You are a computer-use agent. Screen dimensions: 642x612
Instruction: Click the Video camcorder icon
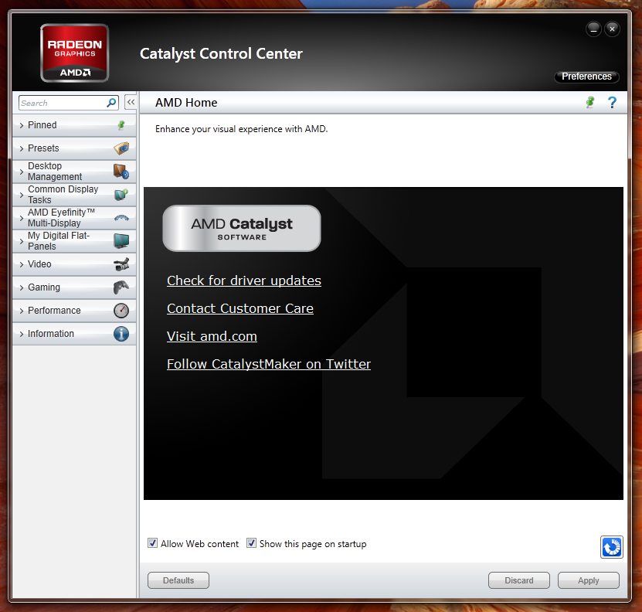121,264
